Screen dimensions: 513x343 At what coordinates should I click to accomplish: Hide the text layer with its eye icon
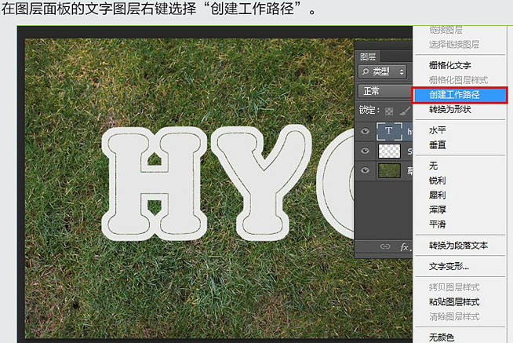pyautogui.click(x=365, y=131)
